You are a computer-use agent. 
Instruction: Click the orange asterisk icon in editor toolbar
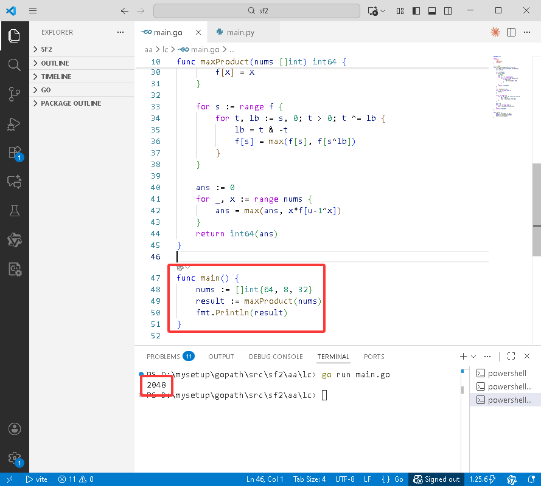coord(495,32)
